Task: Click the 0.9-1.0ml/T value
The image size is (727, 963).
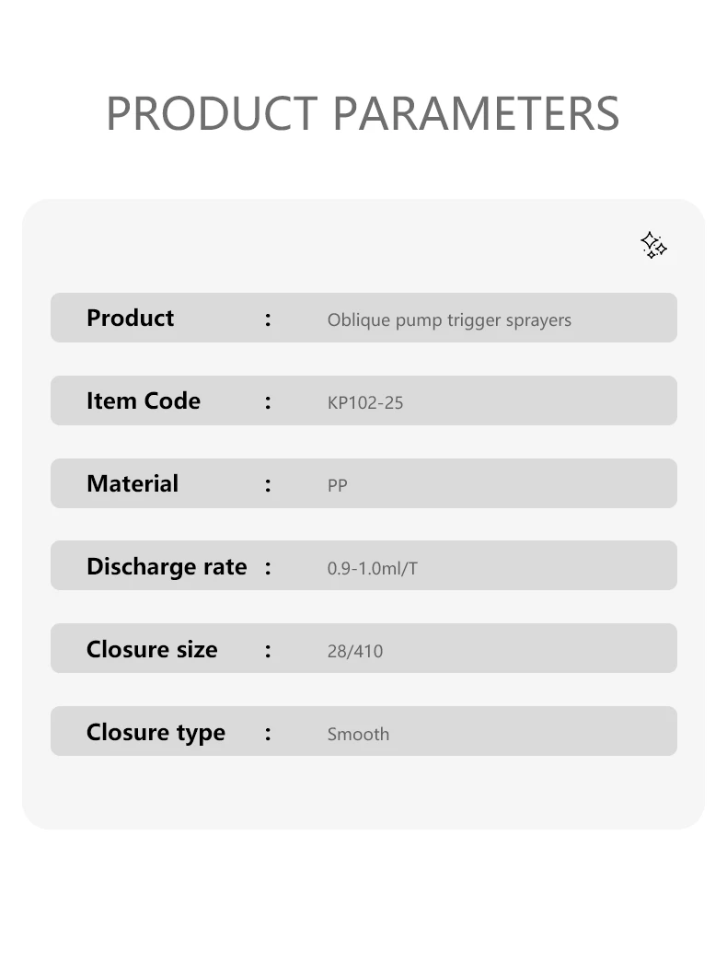Action: tap(372, 569)
